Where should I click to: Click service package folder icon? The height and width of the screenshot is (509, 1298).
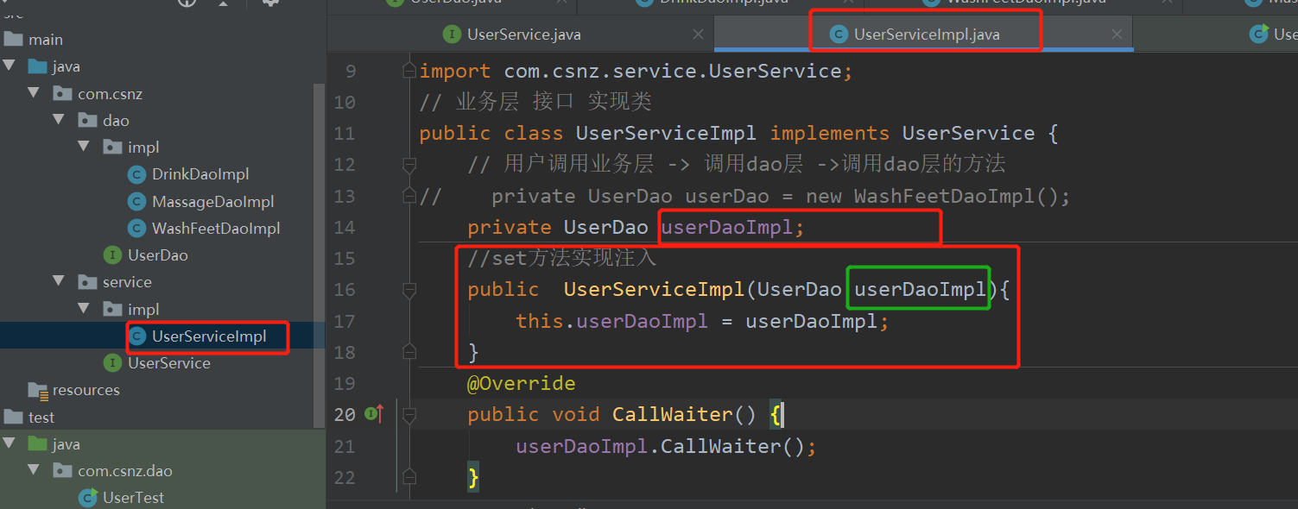[87, 282]
